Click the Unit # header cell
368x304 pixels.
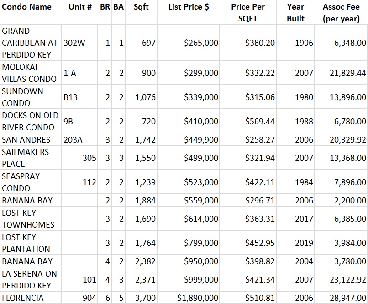click(80, 7)
